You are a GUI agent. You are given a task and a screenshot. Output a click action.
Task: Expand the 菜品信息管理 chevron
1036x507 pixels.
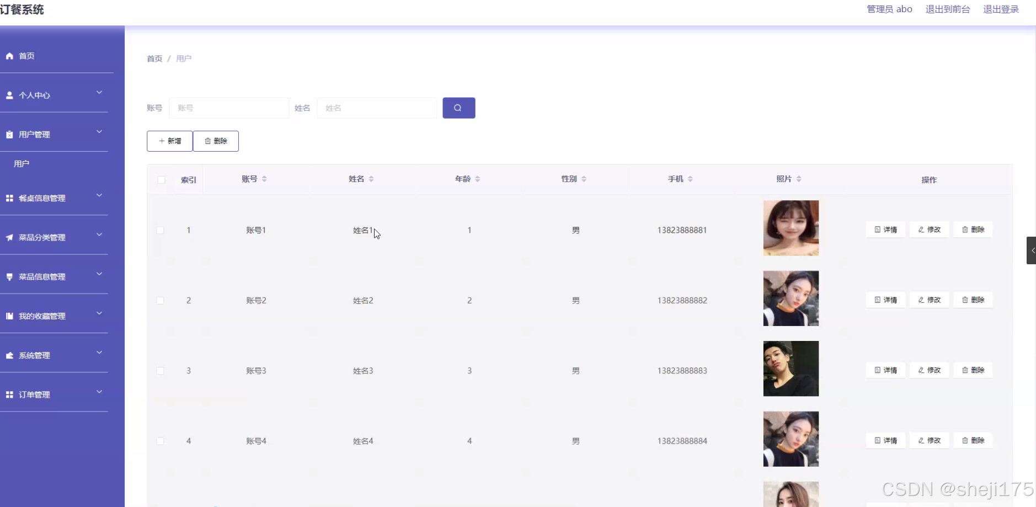coord(99,274)
